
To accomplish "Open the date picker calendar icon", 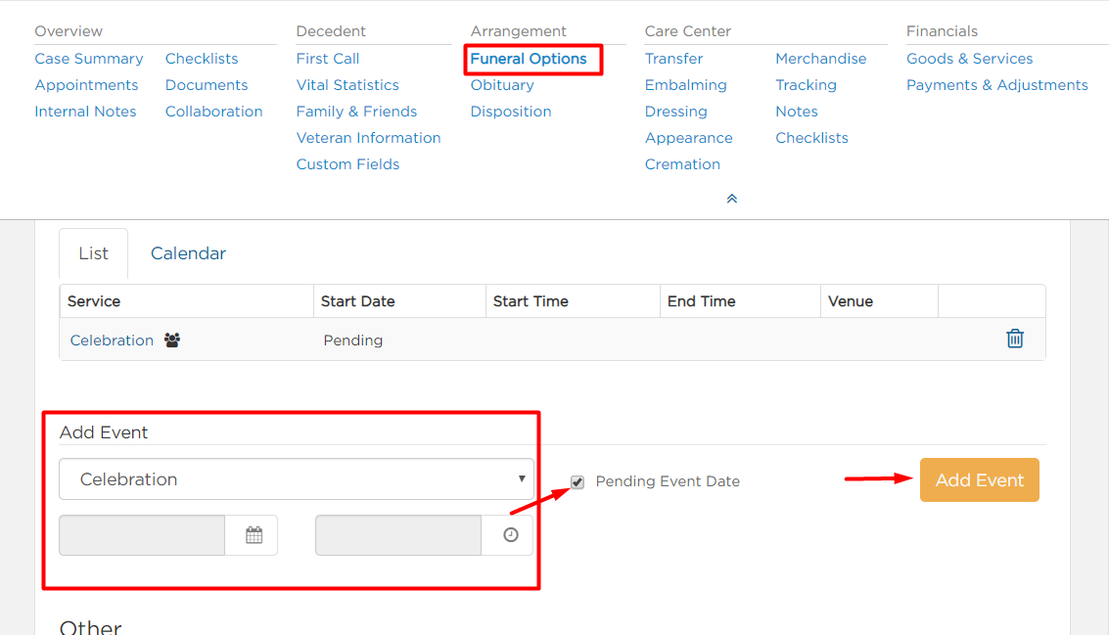I will (x=254, y=535).
